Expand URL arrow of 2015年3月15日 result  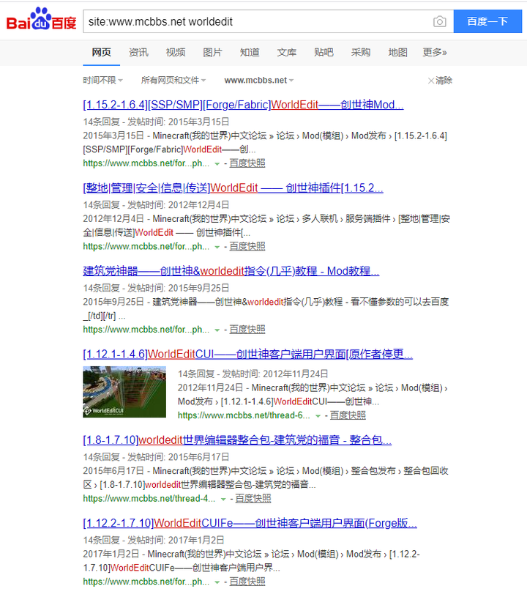coord(217,164)
